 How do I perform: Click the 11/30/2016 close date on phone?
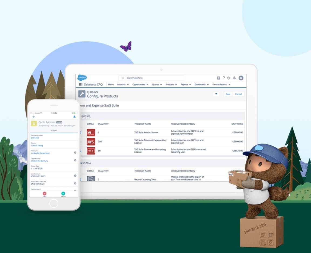coord(37,169)
